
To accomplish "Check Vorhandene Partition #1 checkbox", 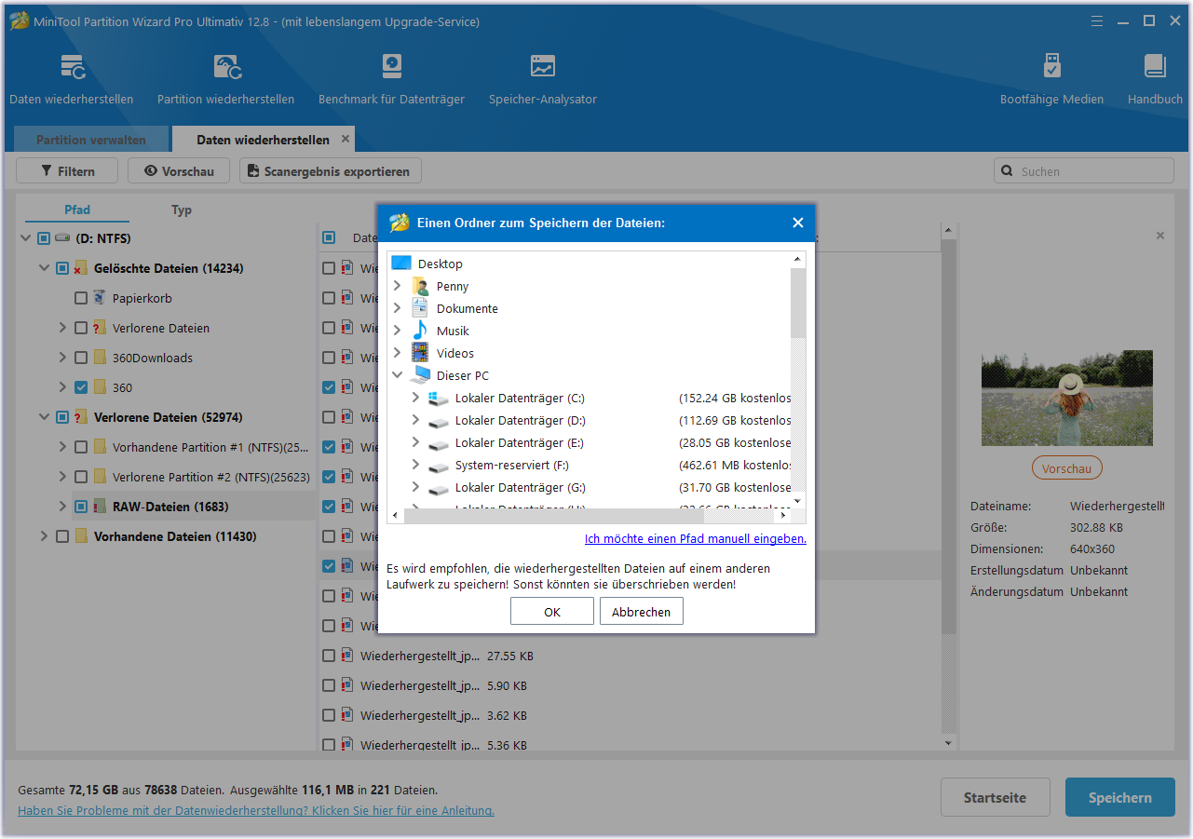I will point(81,447).
